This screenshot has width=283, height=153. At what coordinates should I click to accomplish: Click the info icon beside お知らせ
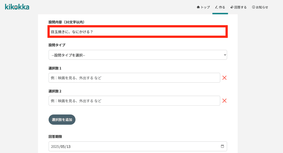coord(254,7)
